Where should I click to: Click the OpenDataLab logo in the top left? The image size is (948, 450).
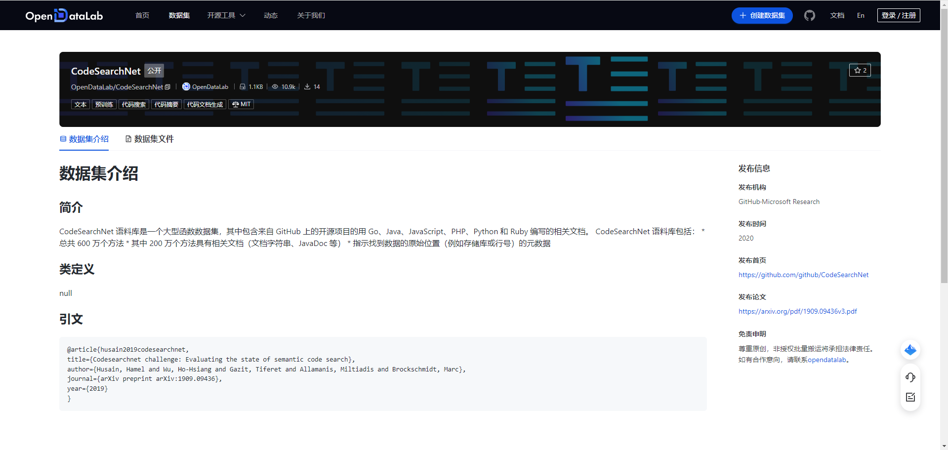click(64, 15)
